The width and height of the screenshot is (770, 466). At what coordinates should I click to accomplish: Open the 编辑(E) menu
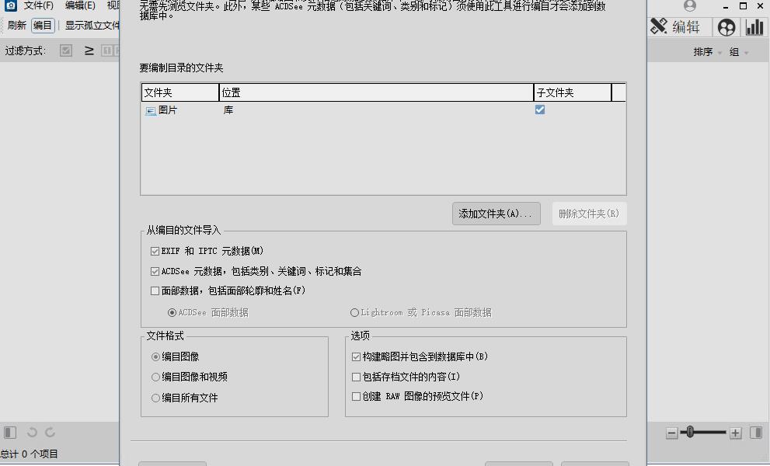(80, 5)
